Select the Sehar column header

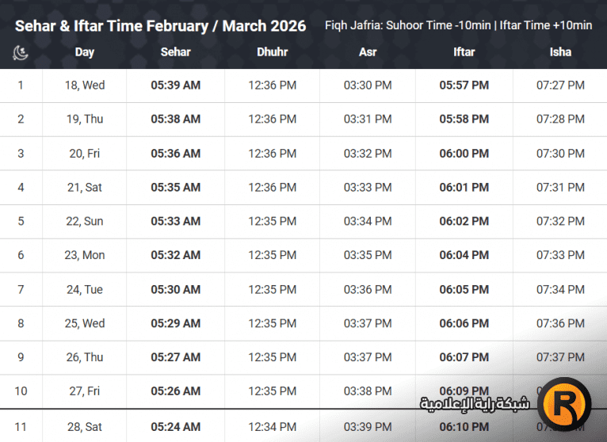[175, 52]
